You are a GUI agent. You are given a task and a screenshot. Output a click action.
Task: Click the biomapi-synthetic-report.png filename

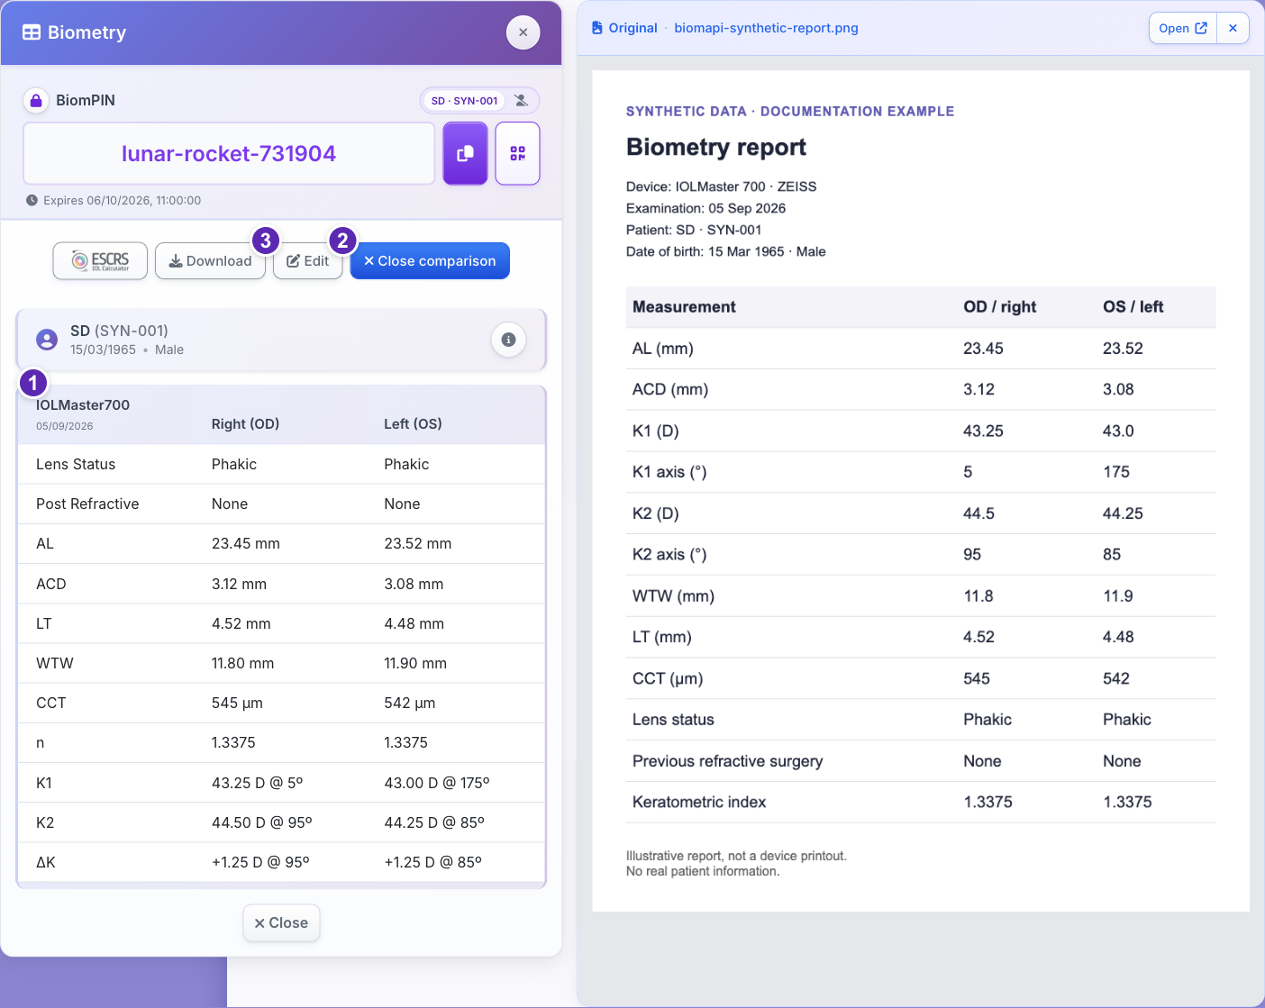coord(766,28)
